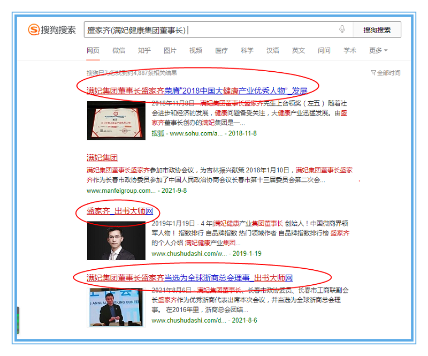
Task: Open the 盛家齐_出书大师网 result link
Action: [x=120, y=211]
